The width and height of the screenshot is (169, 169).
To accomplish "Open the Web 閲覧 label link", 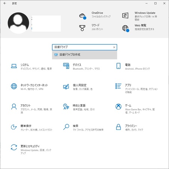I will pyautogui.click(x=140, y=25).
